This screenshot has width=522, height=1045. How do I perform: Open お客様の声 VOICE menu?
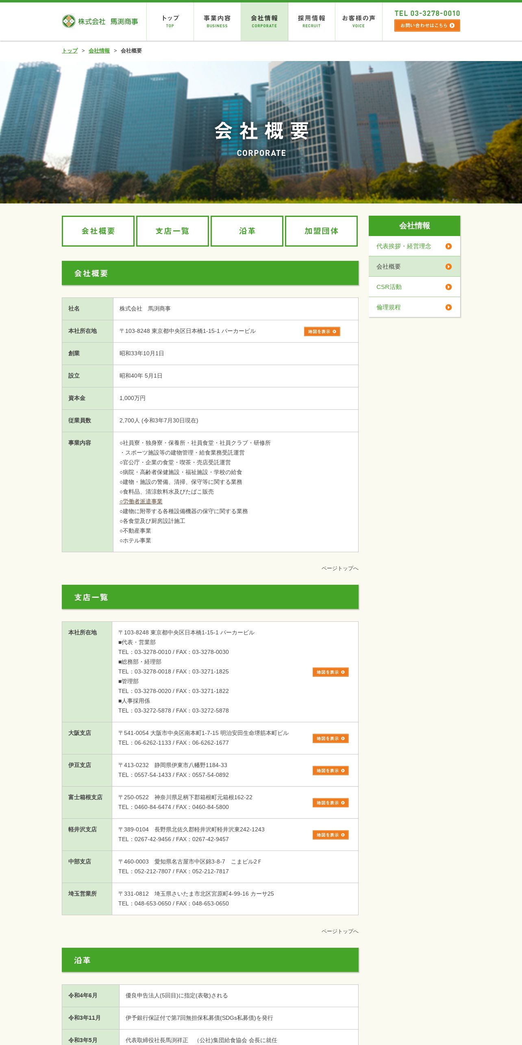(x=359, y=22)
